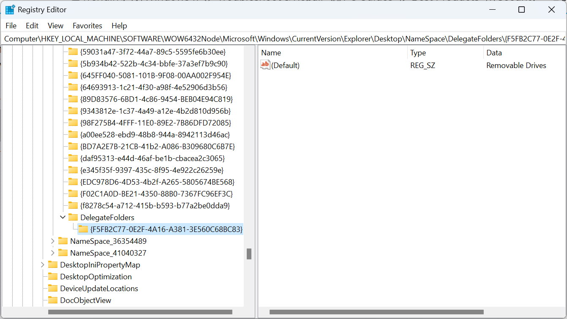Click the values pane horizontal scrollbar thumb

tap(376, 312)
